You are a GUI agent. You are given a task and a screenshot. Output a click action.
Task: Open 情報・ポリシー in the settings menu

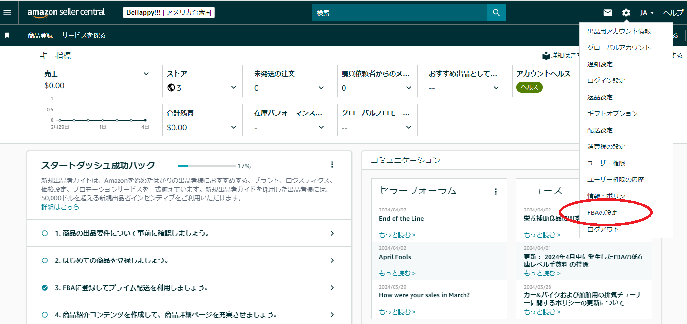pyautogui.click(x=610, y=196)
